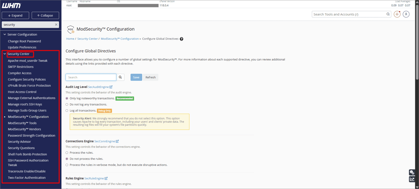Select verbose mode without disruptive actions
The image size is (419, 189).
tap(67, 165)
